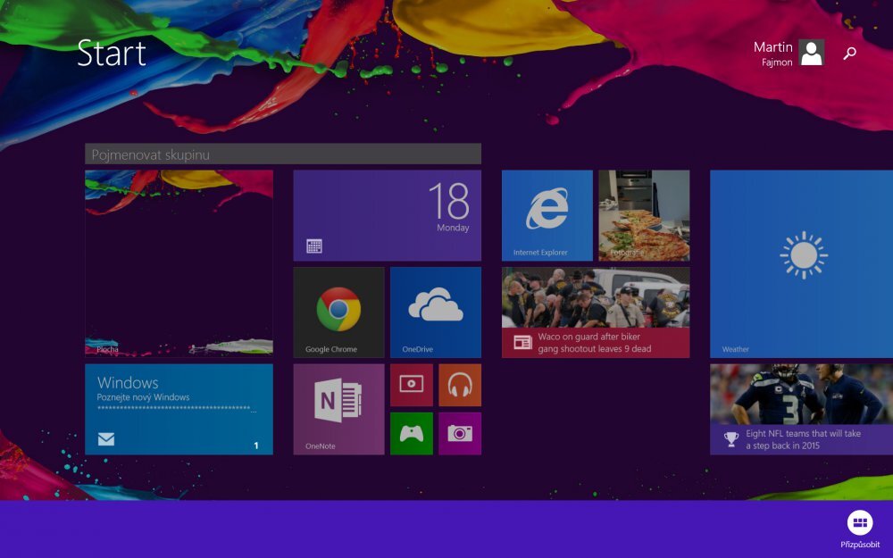Open the Plocha desktop tile
The height and width of the screenshot is (558, 893).
click(179, 263)
